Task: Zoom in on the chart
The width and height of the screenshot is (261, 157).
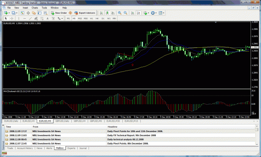Action: [x=119, y=13]
